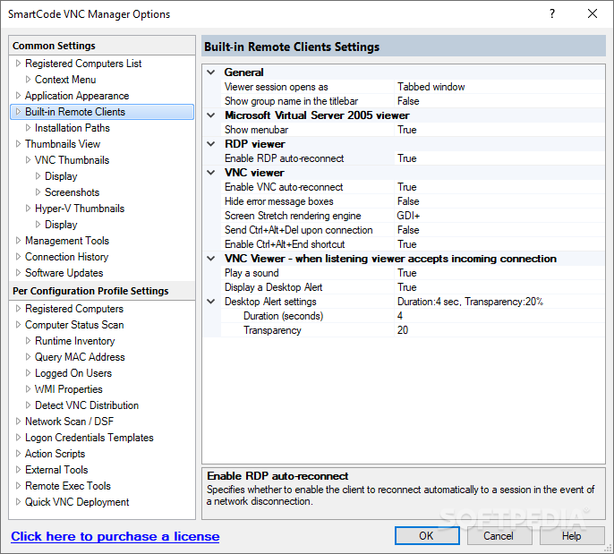The width and height of the screenshot is (614, 554).
Task: Expand arrow beside Management Tools
Action: 18,241
